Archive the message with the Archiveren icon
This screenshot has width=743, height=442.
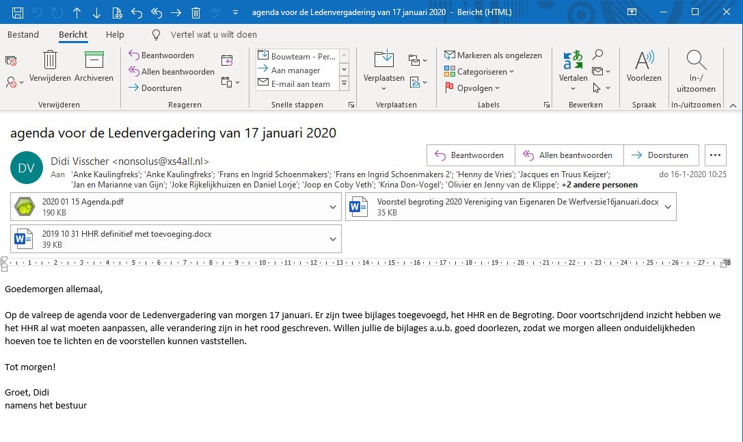(x=94, y=60)
